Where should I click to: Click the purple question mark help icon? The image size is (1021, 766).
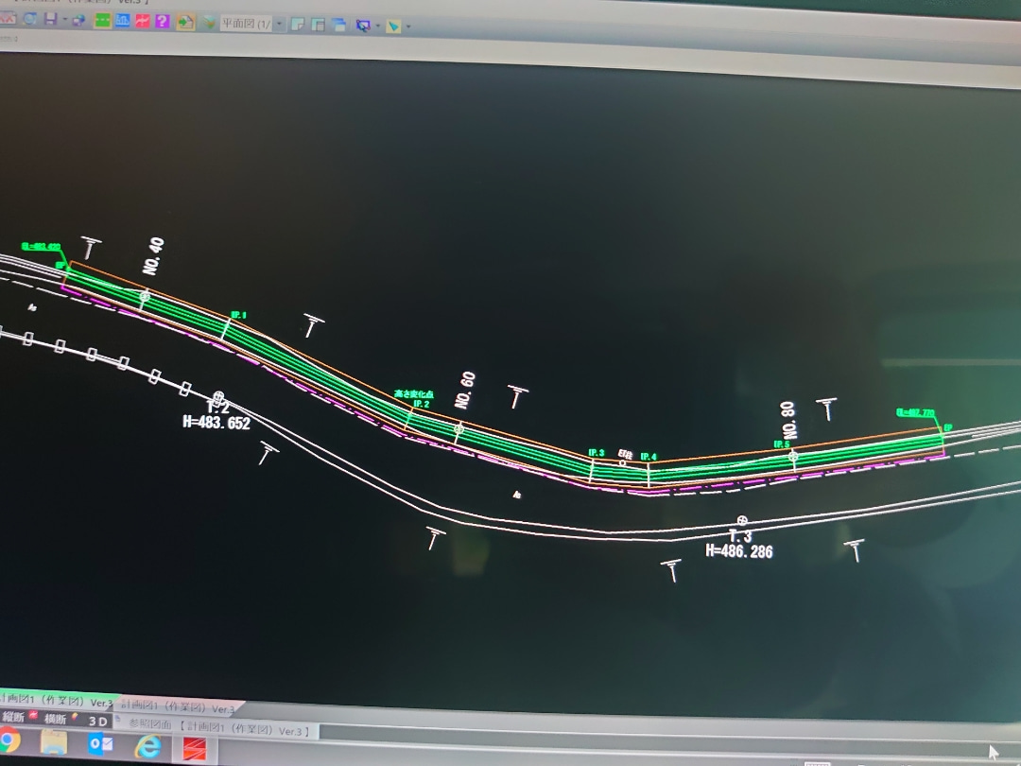(163, 22)
